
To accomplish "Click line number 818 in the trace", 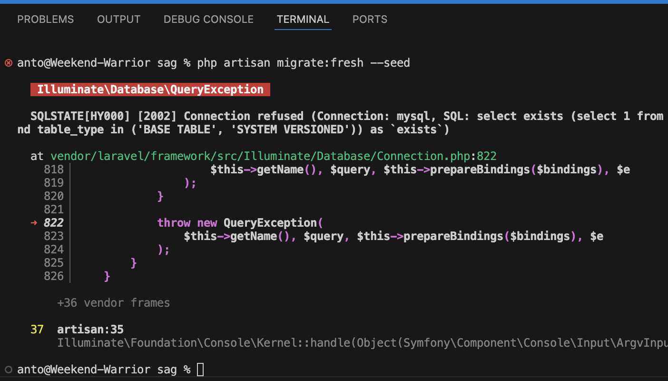I will tap(54, 170).
